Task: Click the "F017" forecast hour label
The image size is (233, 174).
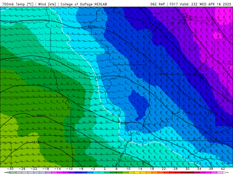Action: click(174, 4)
